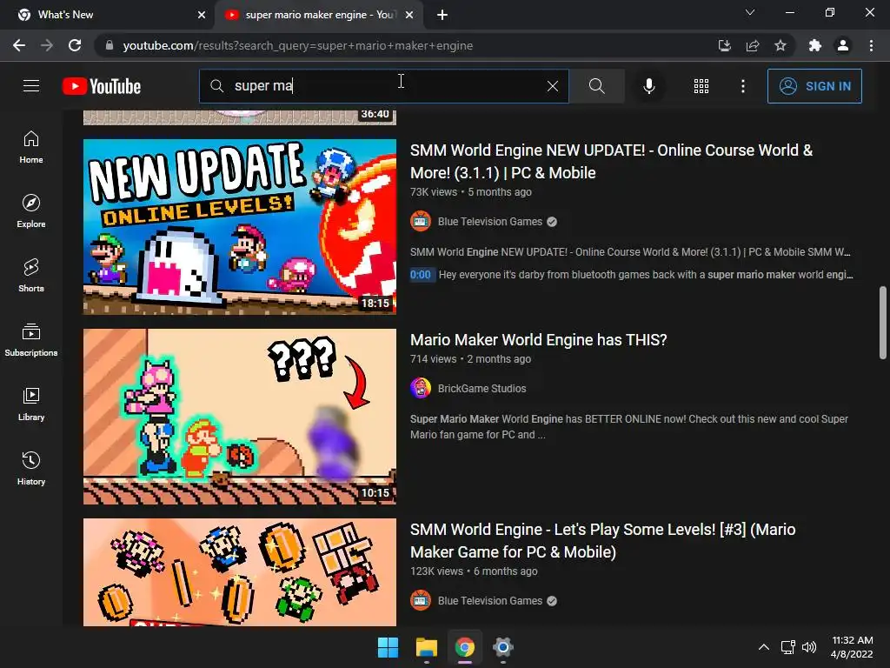The image size is (890, 668).
Task: Open the NEW UPDATE Online Levels thumbnail
Action: tap(240, 227)
